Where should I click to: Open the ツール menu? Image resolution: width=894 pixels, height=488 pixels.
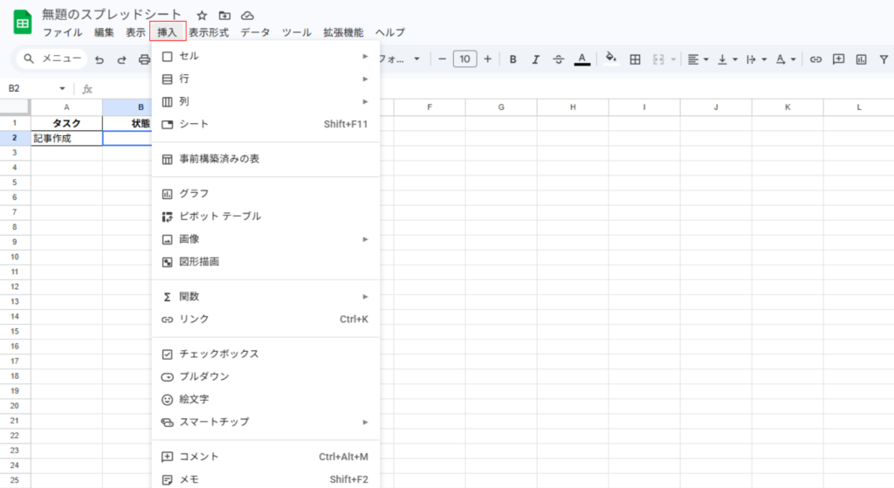pos(297,32)
